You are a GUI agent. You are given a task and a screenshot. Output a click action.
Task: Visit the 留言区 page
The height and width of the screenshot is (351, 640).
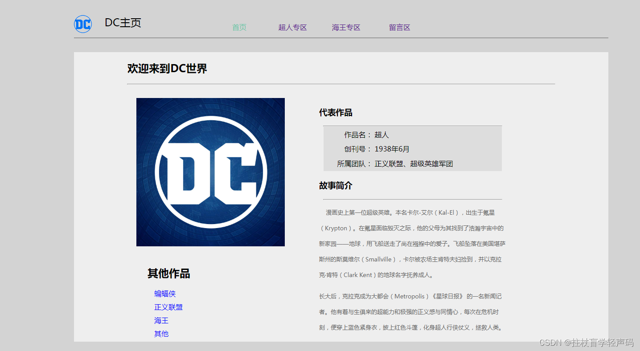(x=400, y=28)
